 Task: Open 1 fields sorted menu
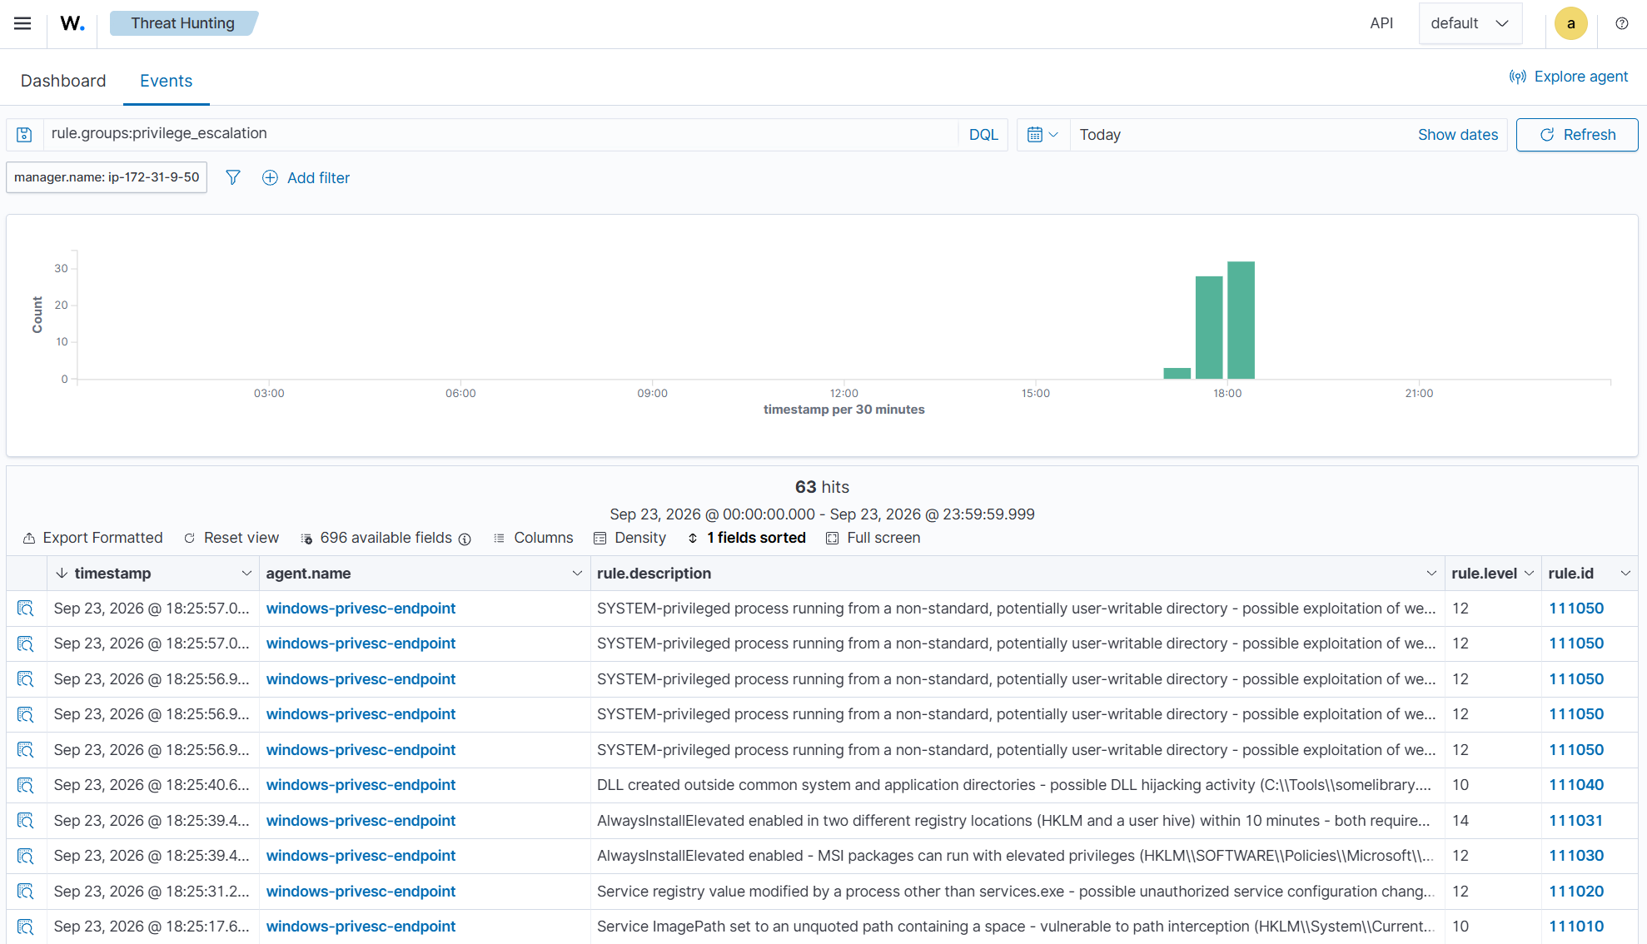click(747, 538)
